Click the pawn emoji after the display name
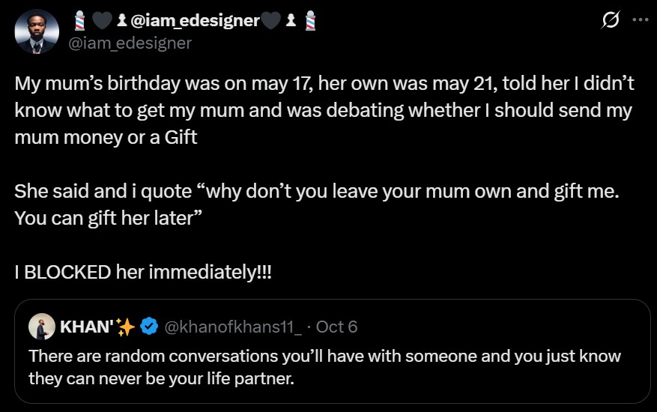The image size is (657, 412). coord(291,22)
